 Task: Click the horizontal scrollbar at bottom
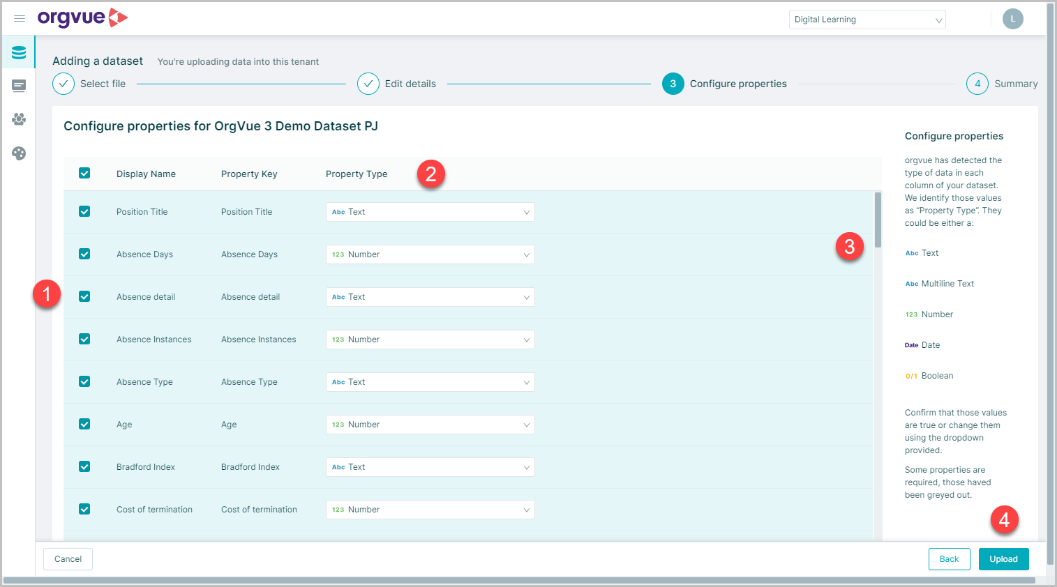tap(520, 580)
